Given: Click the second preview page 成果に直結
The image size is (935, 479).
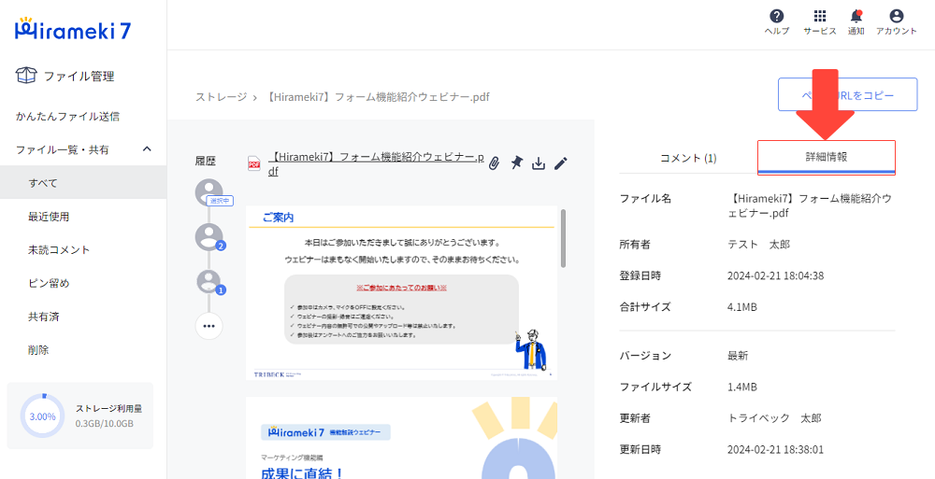Looking at the screenshot, I should coord(401,438).
